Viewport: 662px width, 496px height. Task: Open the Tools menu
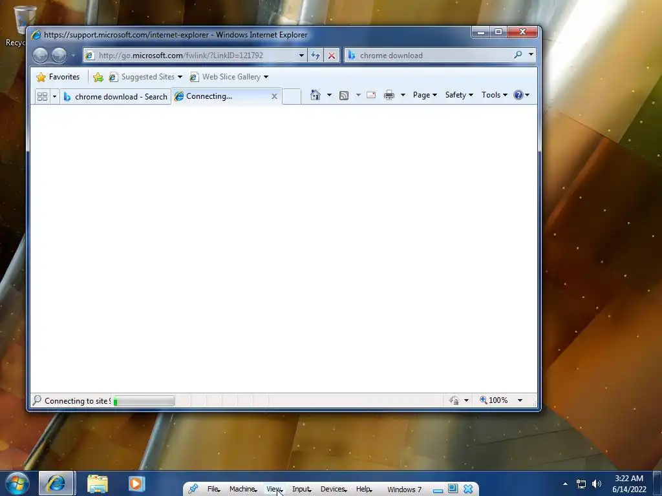pos(495,95)
